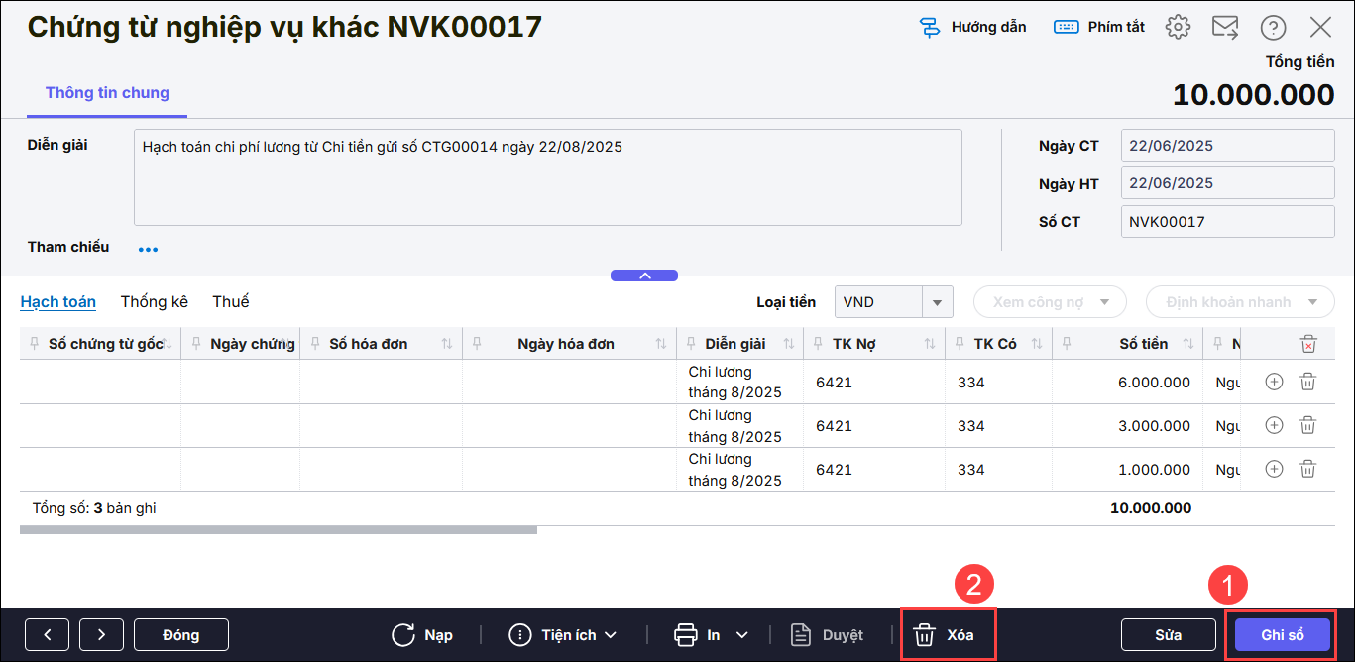Delete the 1.000.000 row with trash icon

coord(1307,469)
